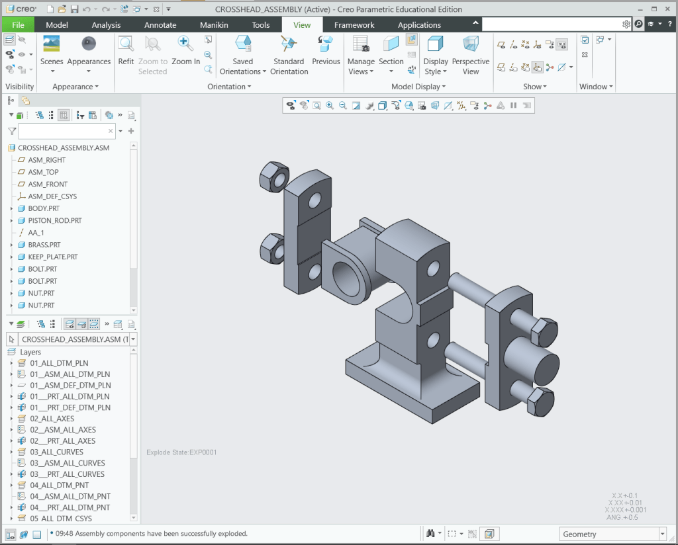Expand the 01_ALL_DTM_PLN layer

pos(12,363)
